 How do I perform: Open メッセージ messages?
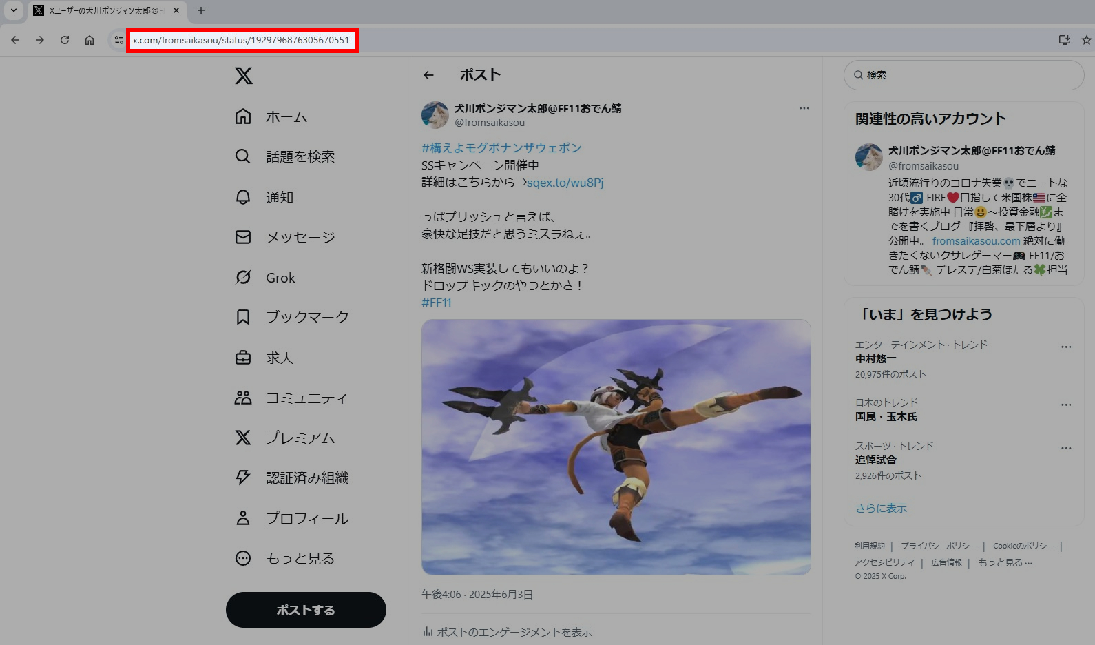click(285, 238)
